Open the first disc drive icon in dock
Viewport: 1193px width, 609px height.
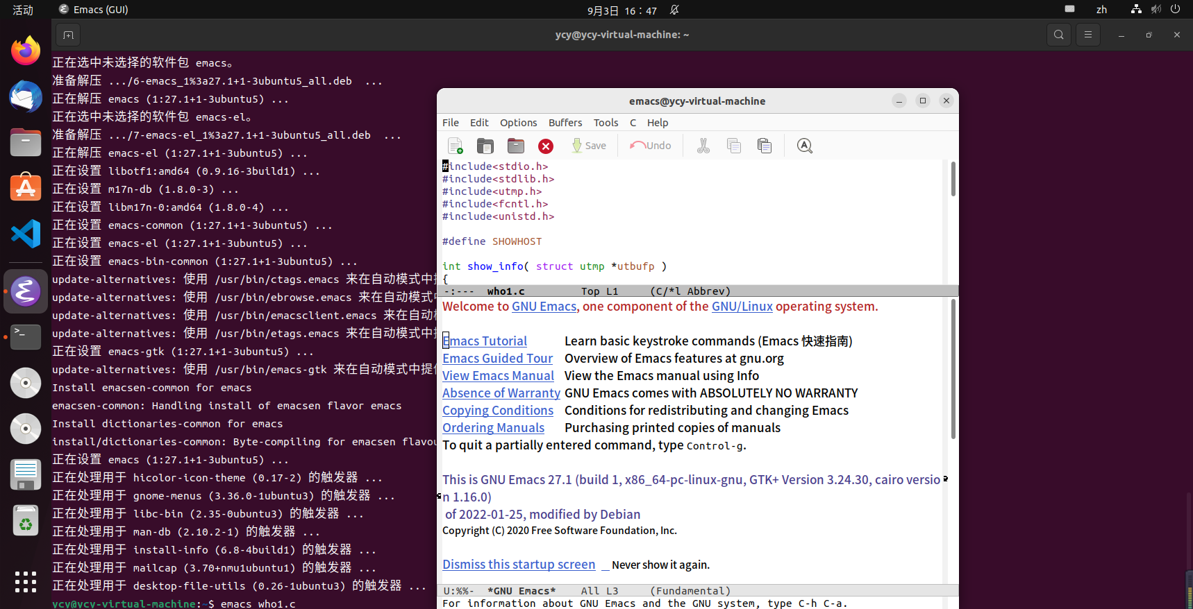point(26,383)
